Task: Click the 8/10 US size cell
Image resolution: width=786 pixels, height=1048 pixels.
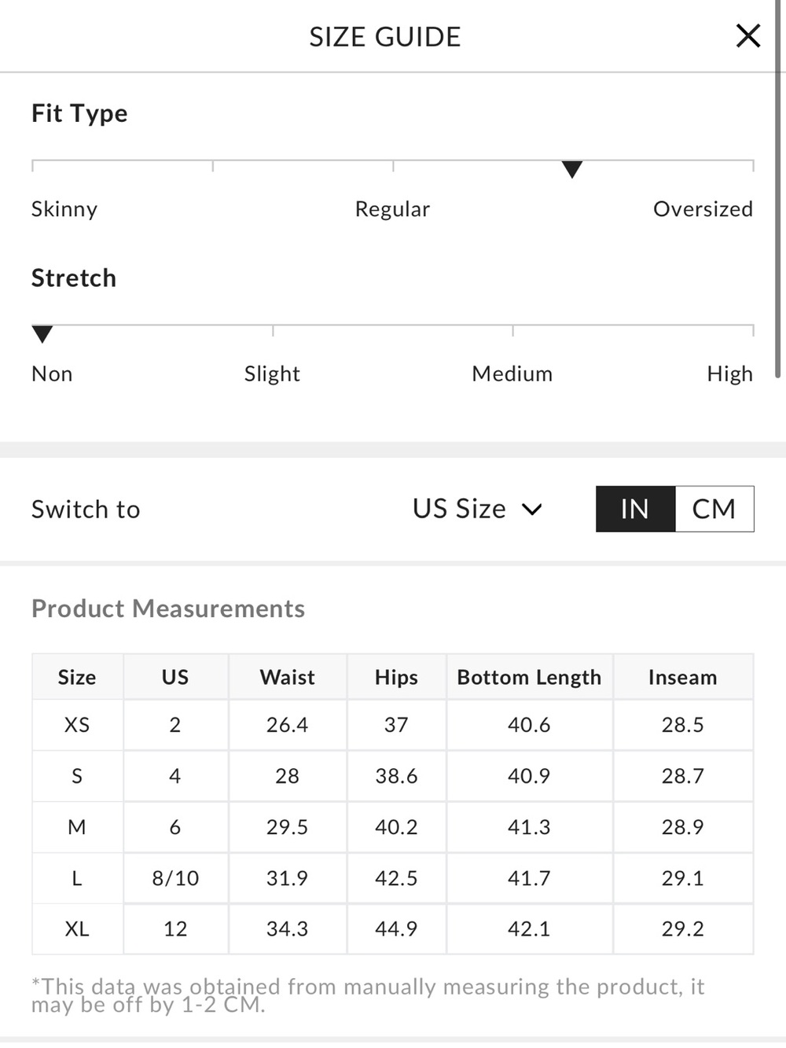Action: (175, 878)
